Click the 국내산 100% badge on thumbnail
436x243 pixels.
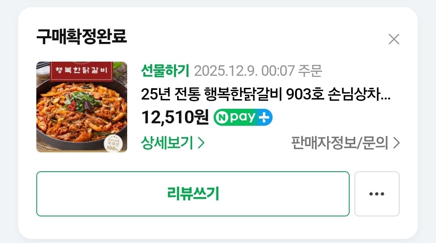[x=113, y=143]
